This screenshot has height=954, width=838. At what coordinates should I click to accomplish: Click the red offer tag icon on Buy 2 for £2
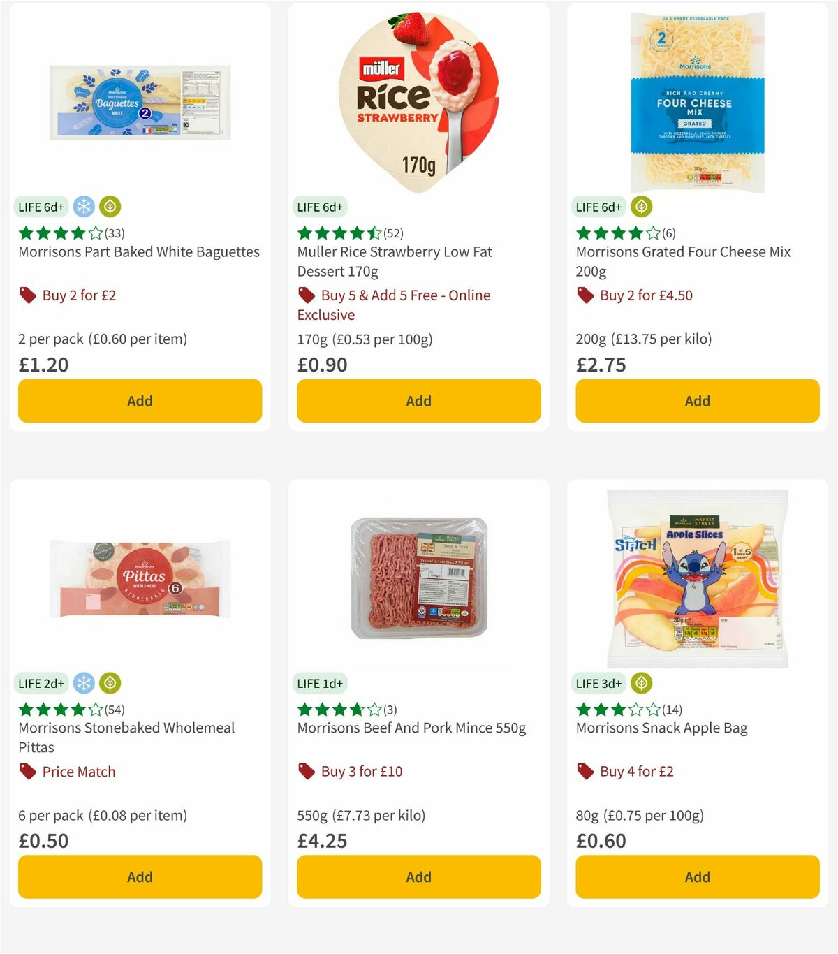[27, 295]
